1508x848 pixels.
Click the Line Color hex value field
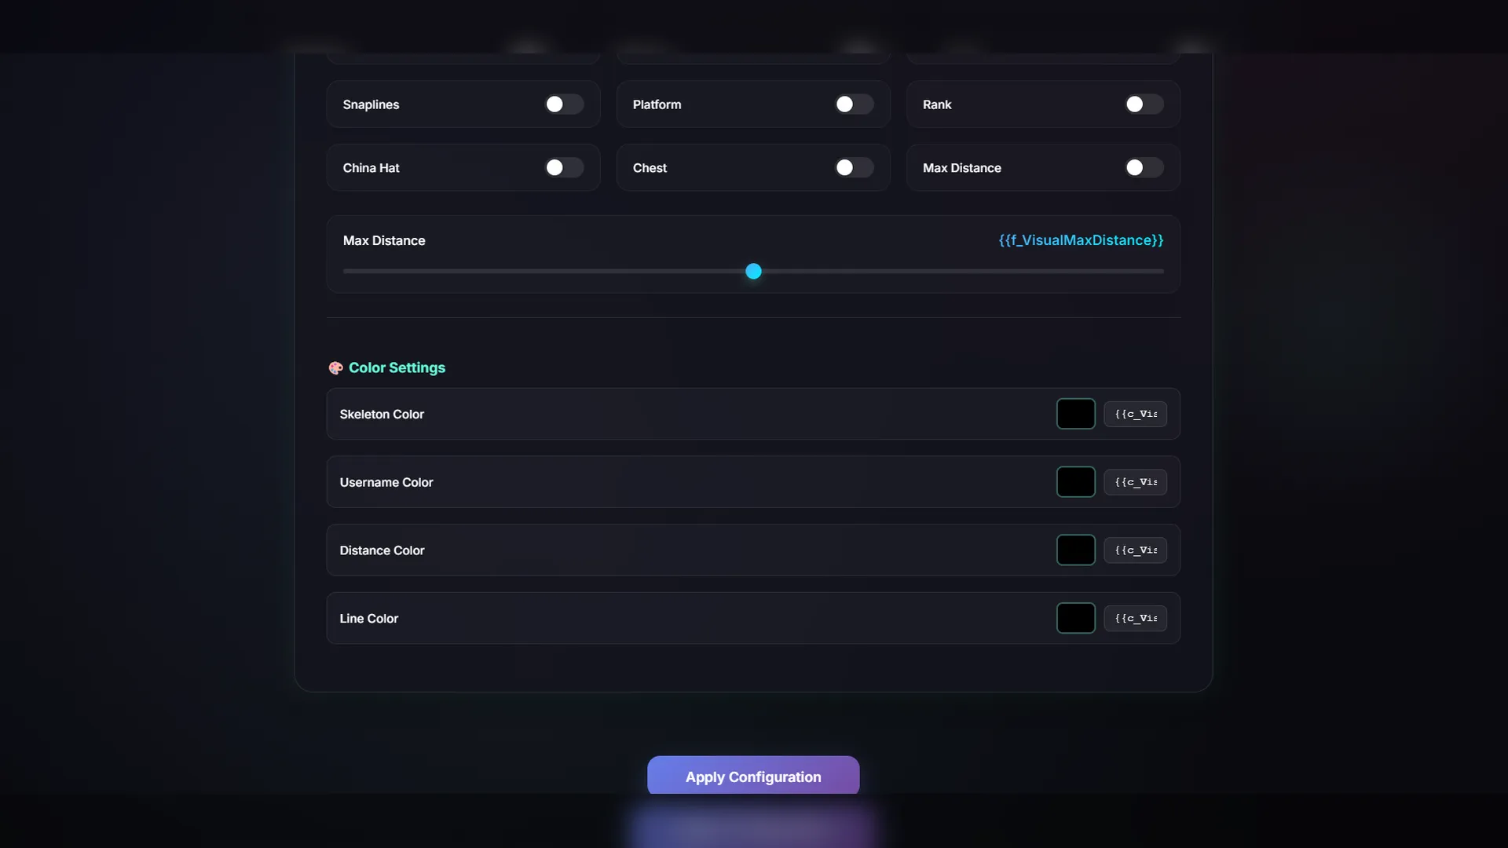(1135, 619)
